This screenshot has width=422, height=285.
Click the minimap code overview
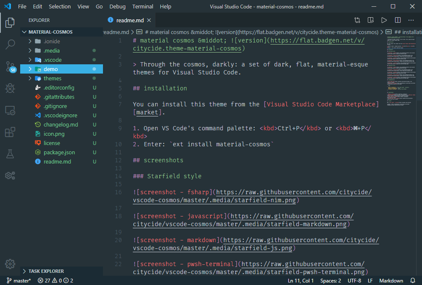(401, 71)
